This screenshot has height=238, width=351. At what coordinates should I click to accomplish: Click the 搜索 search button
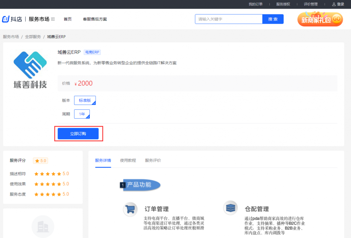tap(273, 19)
